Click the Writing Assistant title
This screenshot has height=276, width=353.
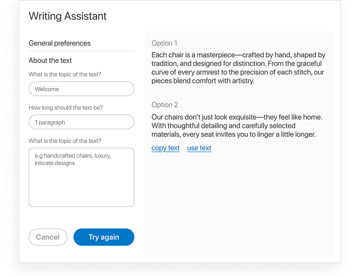click(x=67, y=16)
